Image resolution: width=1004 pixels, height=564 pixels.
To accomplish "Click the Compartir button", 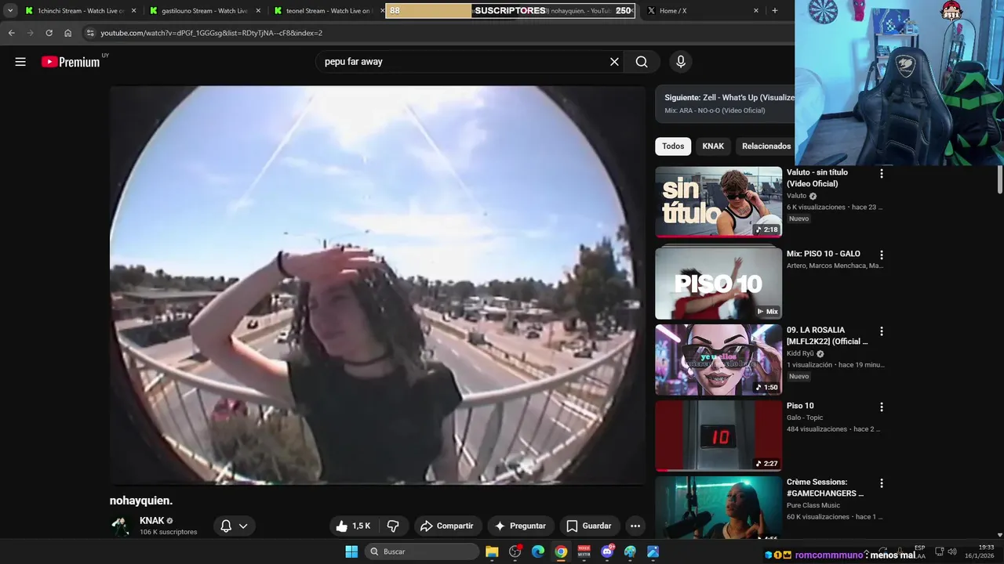I will [447, 526].
